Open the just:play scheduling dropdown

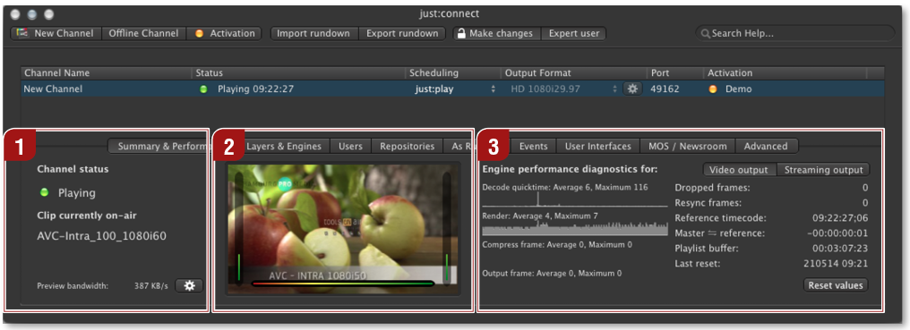tap(456, 89)
